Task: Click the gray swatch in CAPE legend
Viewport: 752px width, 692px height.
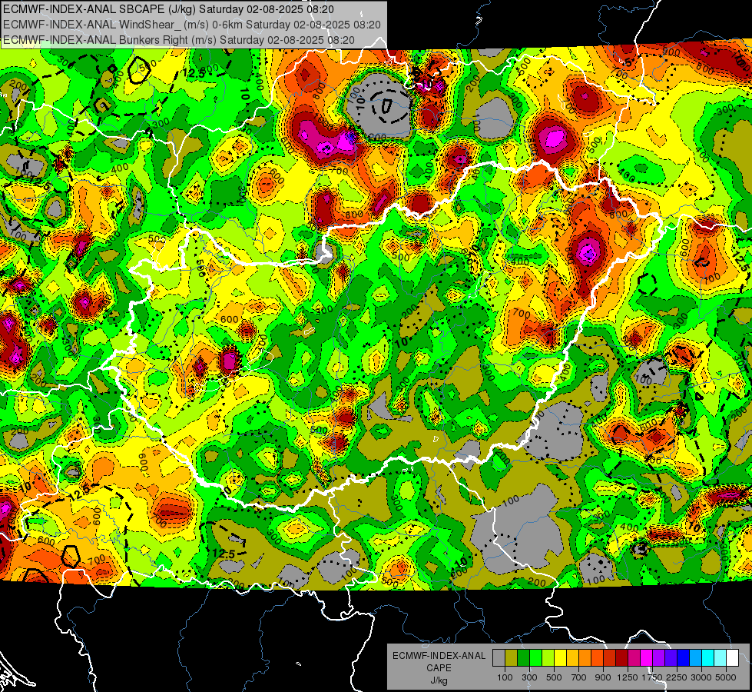Action: point(499,658)
